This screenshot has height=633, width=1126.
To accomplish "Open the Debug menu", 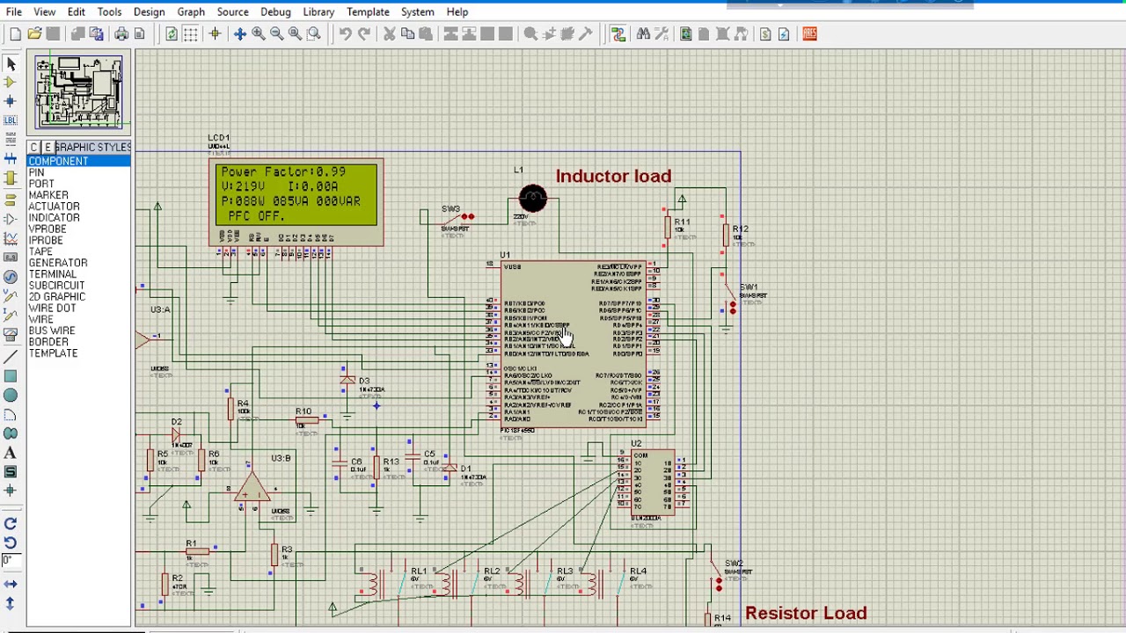I will 275,11.
